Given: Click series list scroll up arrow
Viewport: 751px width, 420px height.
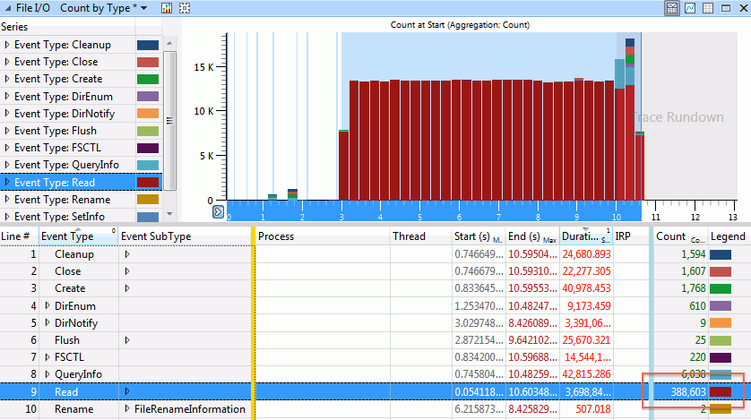Looking at the screenshot, I should click(x=169, y=43).
